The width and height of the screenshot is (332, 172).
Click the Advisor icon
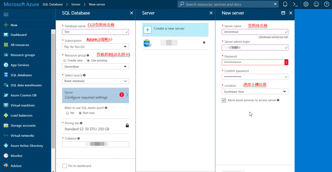pyautogui.click(x=6, y=166)
